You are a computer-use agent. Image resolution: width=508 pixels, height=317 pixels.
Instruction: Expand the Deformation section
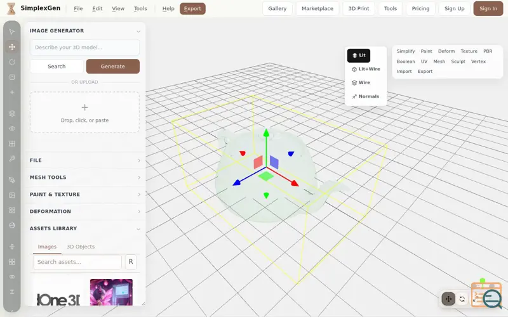coord(85,212)
